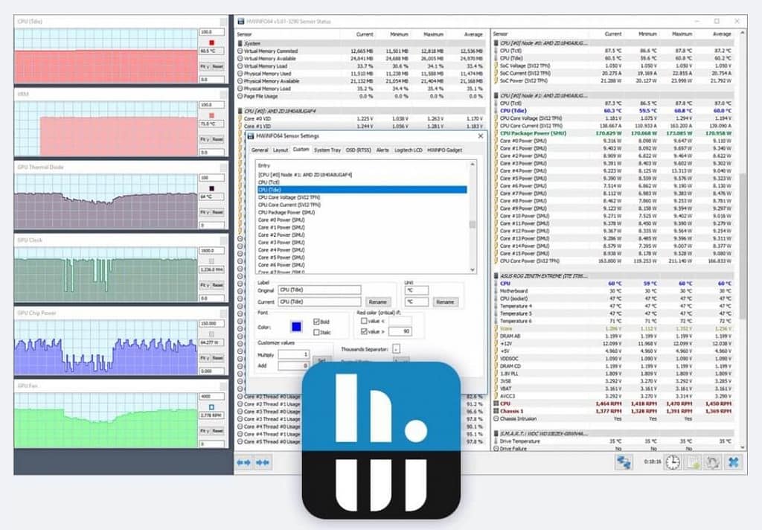Close the HWiNFO64 Sensor Settings dialog

(480, 136)
